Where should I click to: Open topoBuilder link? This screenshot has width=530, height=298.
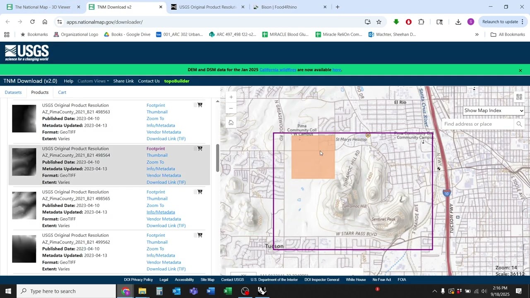177,81
